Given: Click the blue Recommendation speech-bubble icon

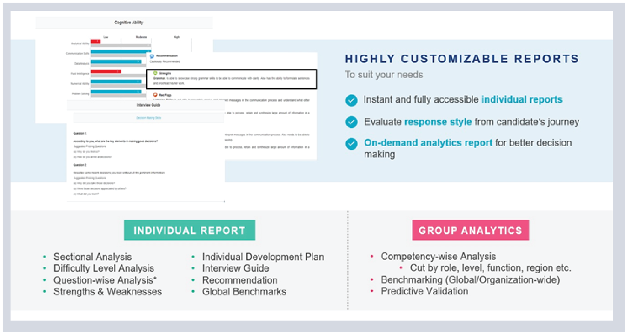Looking at the screenshot, I should point(152,56).
